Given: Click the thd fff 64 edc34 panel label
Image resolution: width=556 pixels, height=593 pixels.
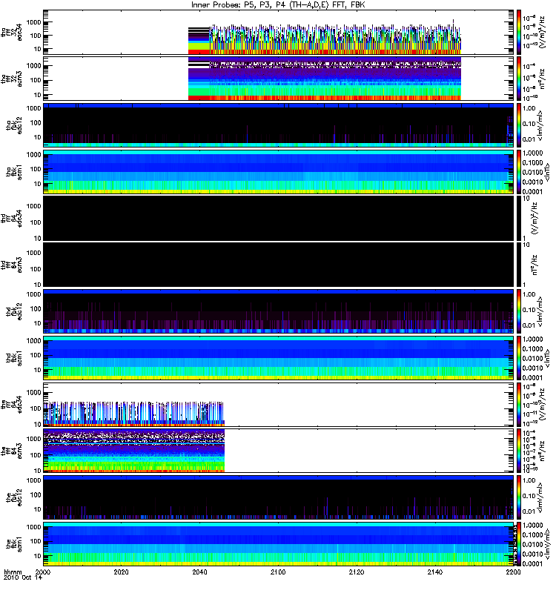Looking at the screenshot, I should coord(11,218).
